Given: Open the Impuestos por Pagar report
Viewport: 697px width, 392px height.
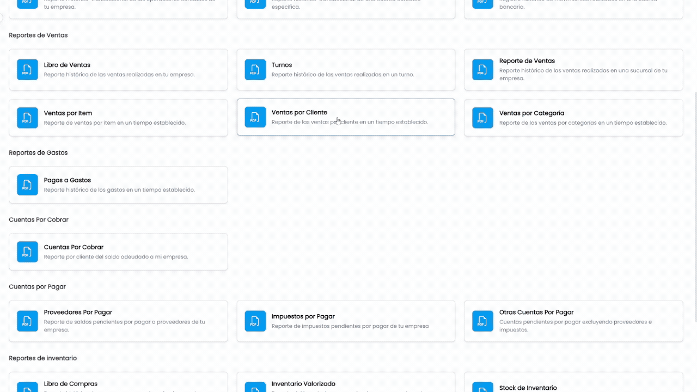Looking at the screenshot, I should point(346,321).
